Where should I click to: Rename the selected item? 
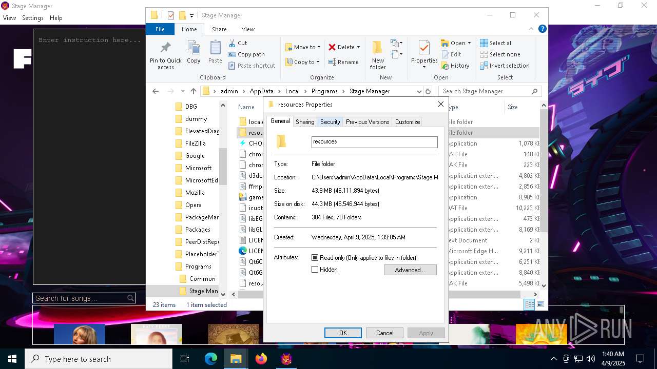point(343,62)
